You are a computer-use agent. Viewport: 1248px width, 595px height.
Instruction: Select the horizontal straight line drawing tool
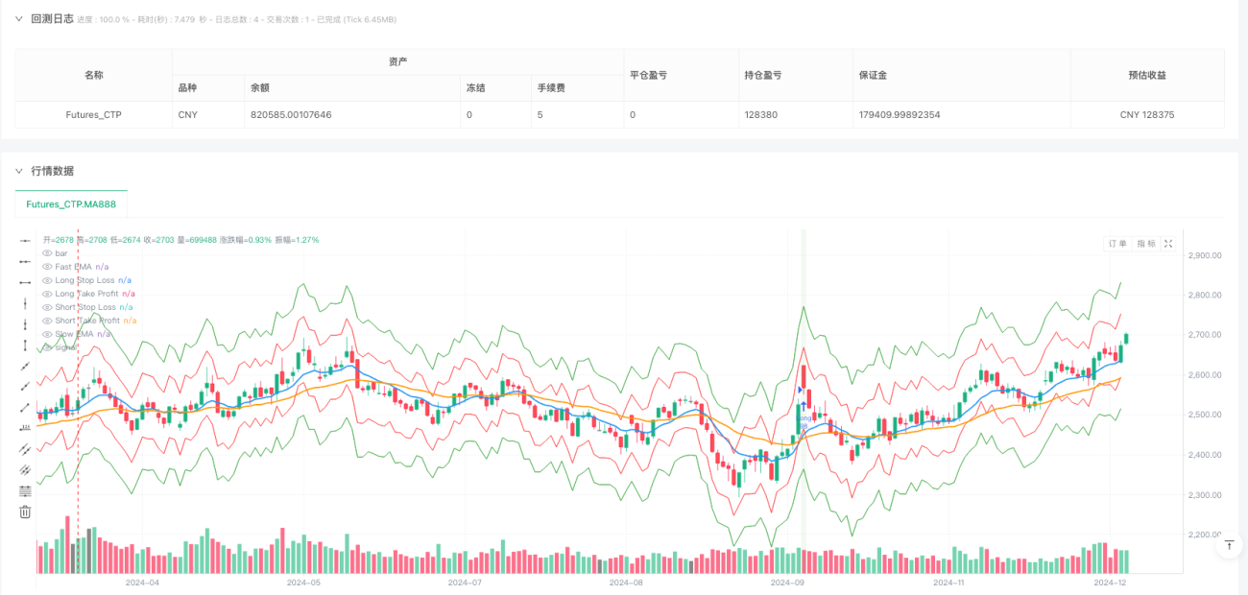click(25, 240)
